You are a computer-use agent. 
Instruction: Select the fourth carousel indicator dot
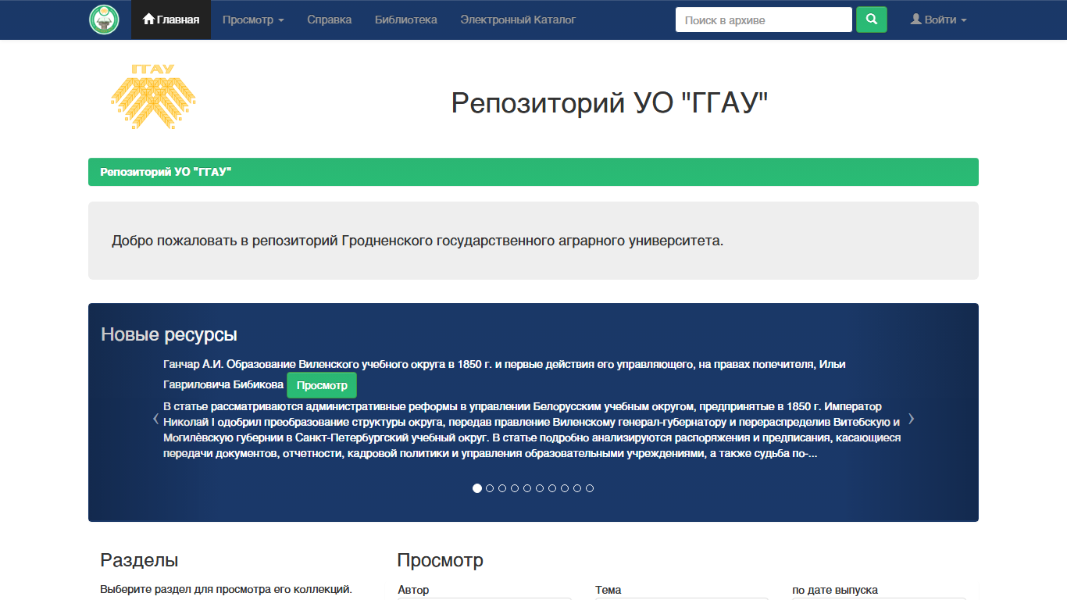pos(515,488)
